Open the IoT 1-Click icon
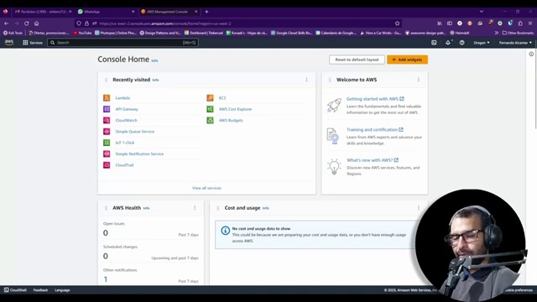The width and height of the screenshot is (537, 302). point(107,143)
